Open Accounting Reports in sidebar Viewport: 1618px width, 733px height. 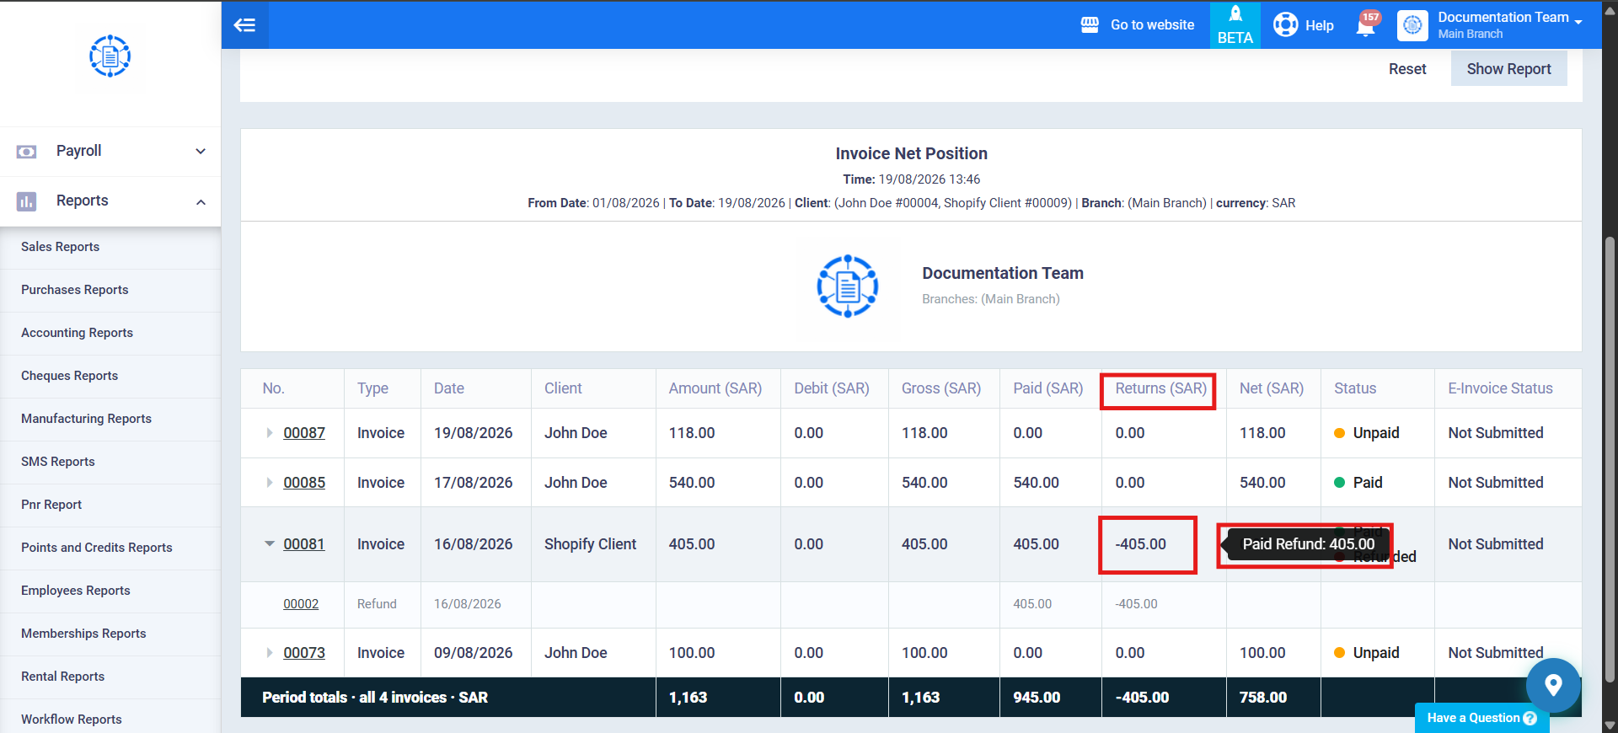click(77, 333)
